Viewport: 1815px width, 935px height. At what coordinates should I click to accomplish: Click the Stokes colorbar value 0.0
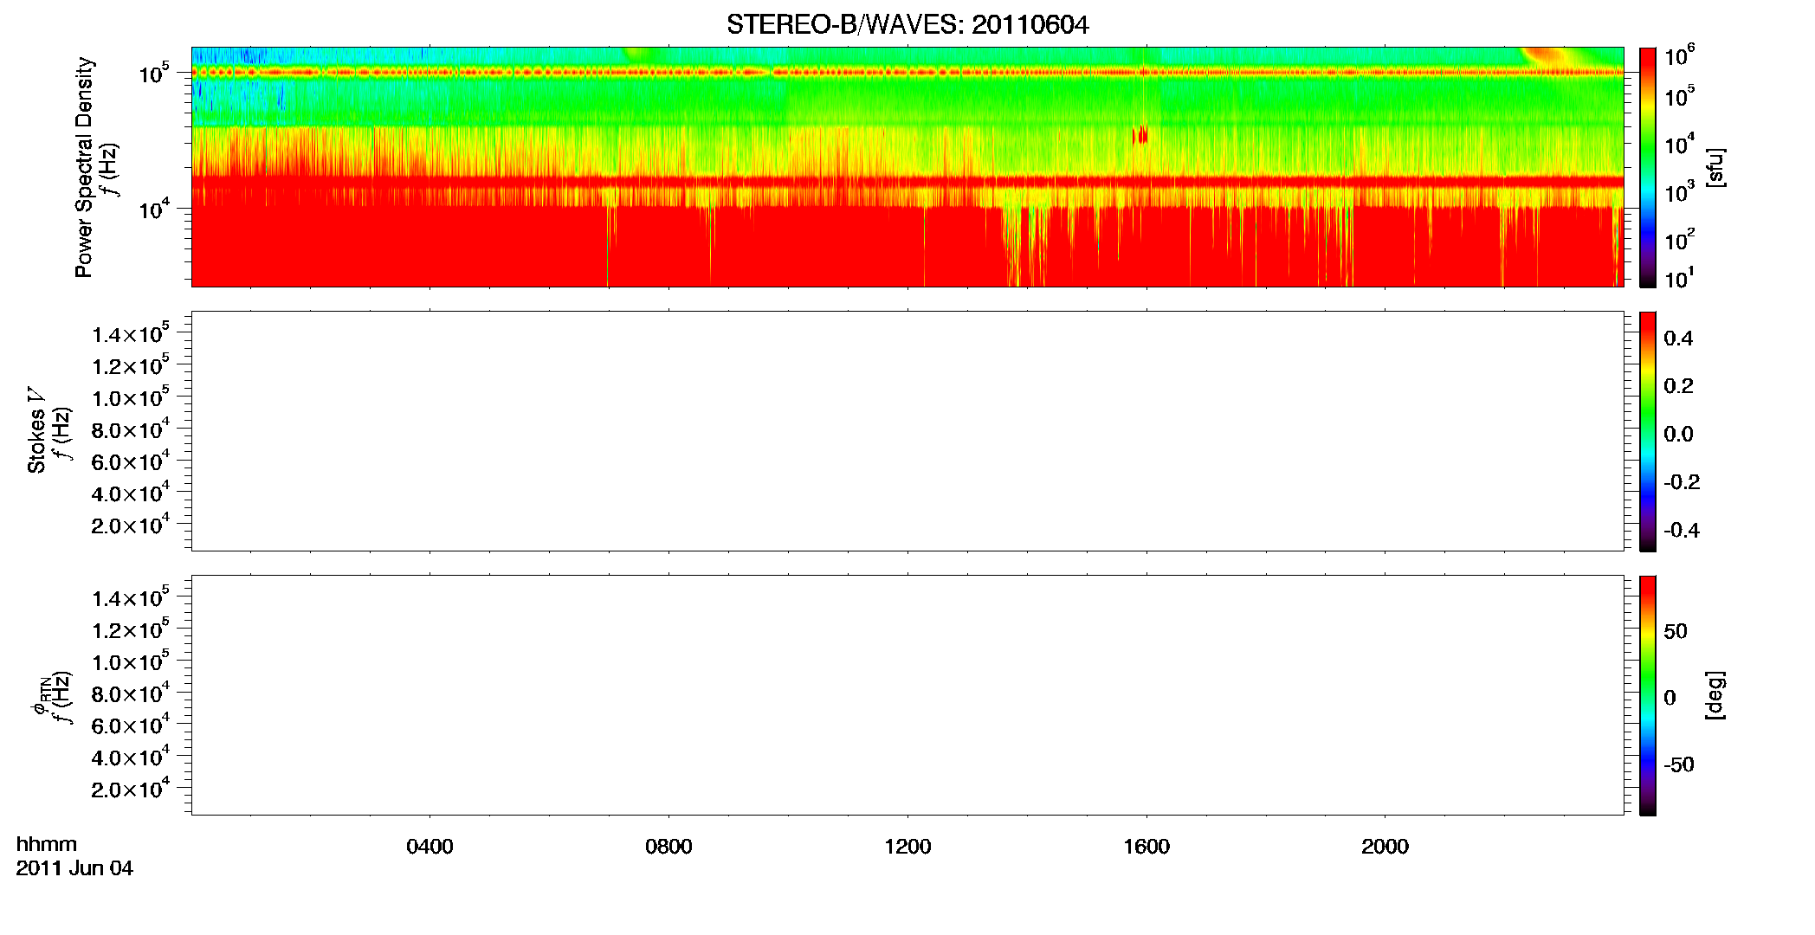1678,435
